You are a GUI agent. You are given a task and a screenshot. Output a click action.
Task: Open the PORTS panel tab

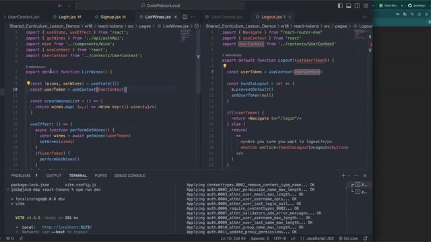100,175
